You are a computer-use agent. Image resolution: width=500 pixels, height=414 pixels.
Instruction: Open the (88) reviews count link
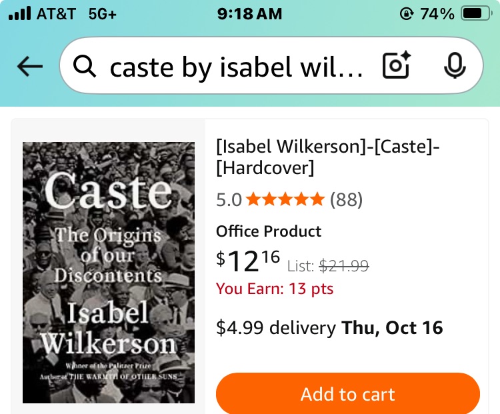click(346, 199)
